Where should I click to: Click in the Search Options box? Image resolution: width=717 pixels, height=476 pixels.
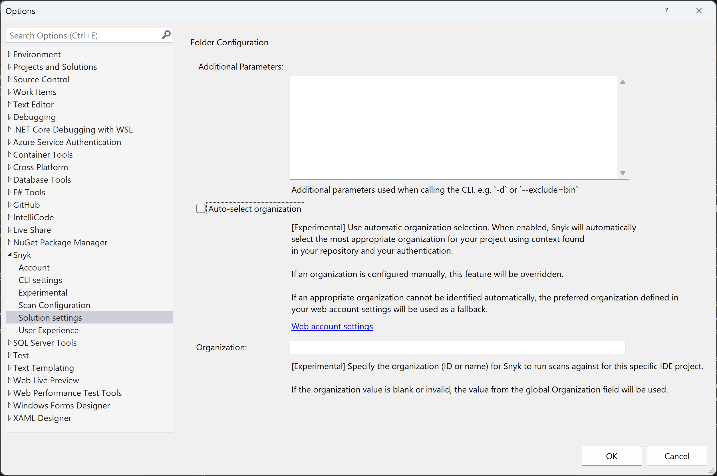tap(82, 36)
